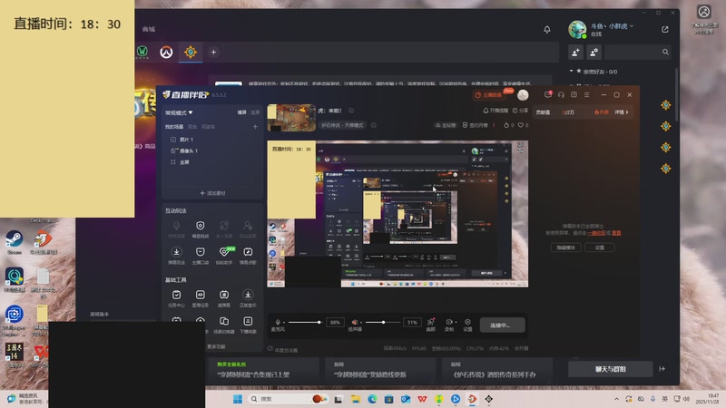Click 更多功能 for more tools
Image resolution: width=726 pixels, height=408 pixels.
click(216, 346)
